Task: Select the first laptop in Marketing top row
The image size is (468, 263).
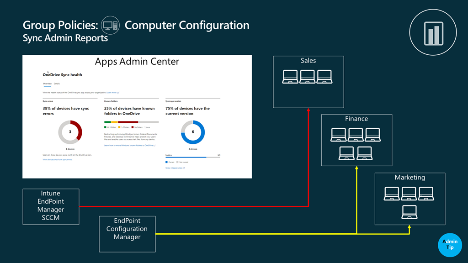Action: 392,194
